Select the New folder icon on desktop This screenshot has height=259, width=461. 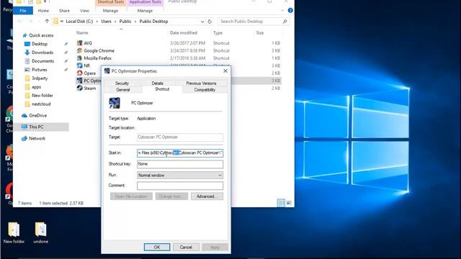click(14, 233)
